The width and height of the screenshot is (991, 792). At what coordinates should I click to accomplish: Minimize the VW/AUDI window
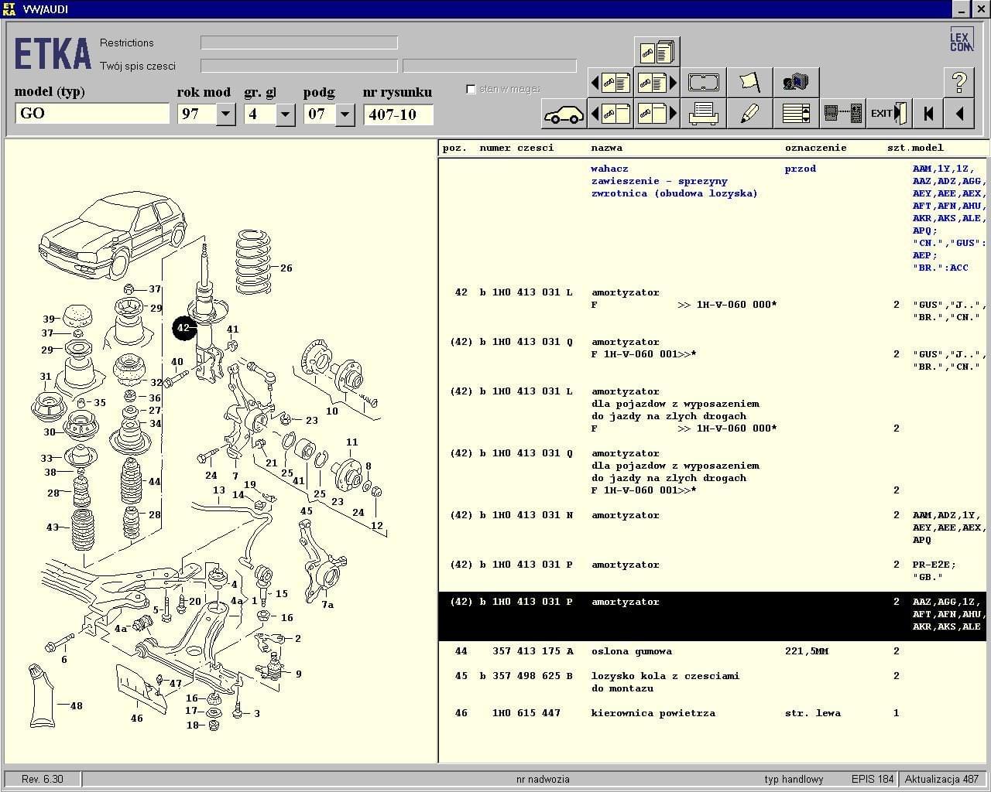[x=961, y=9]
